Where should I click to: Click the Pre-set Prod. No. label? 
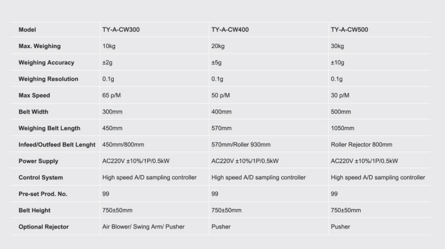coord(43,194)
